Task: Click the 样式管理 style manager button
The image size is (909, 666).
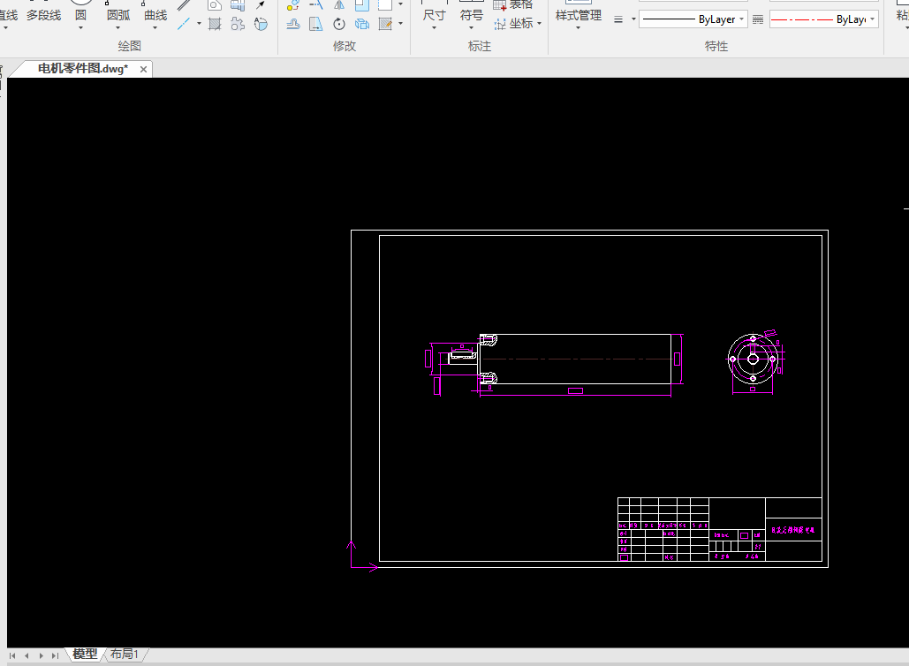Action: 578,15
